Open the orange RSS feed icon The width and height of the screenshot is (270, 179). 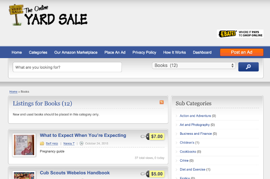click(162, 102)
